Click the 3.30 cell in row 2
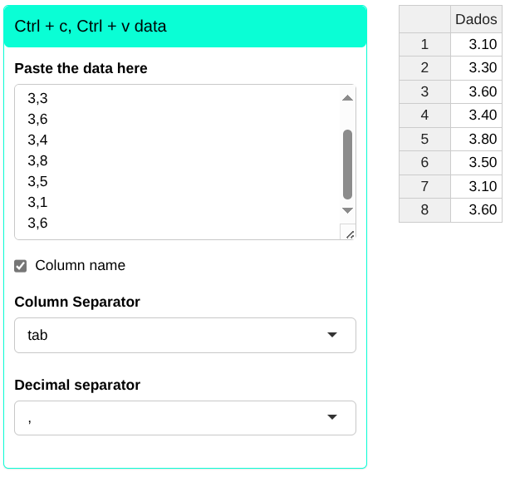The height and width of the screenshot is (477, 510). click(477, 68)
